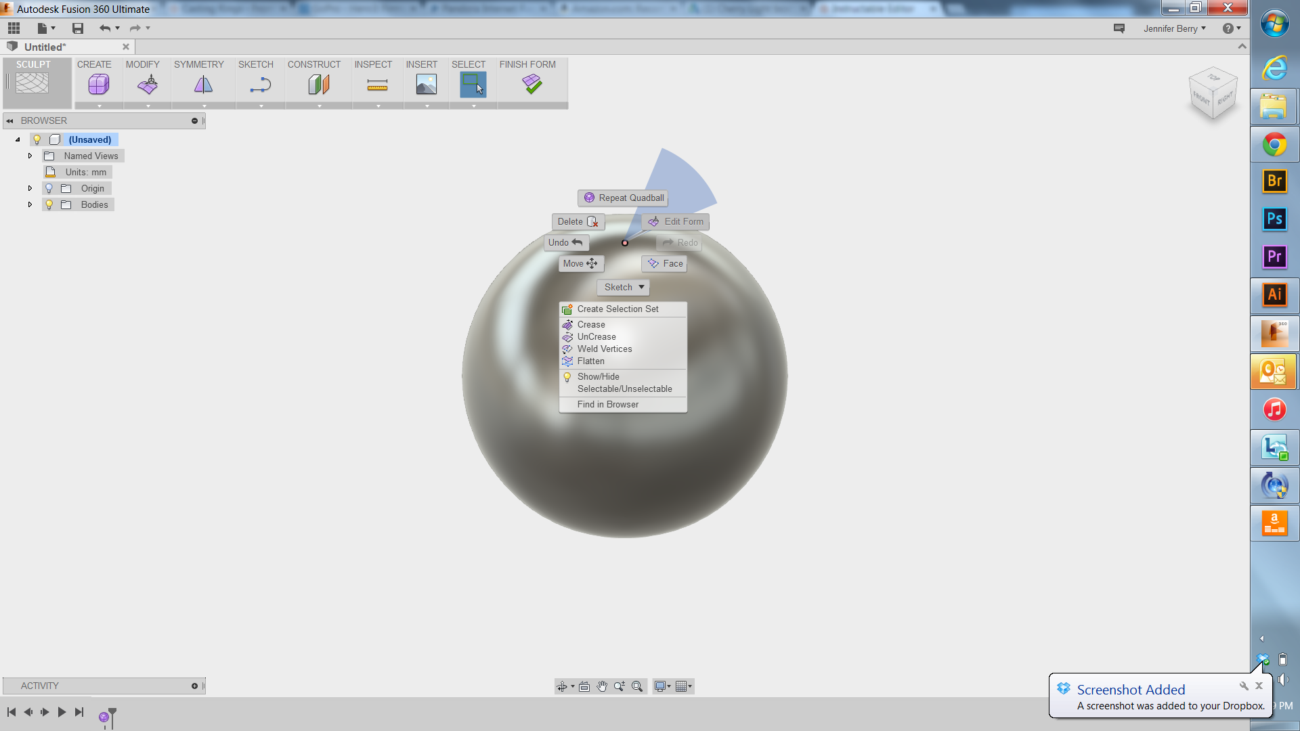Click Front on the ViewCube
1300x731 pixels.
point(1202,99)
